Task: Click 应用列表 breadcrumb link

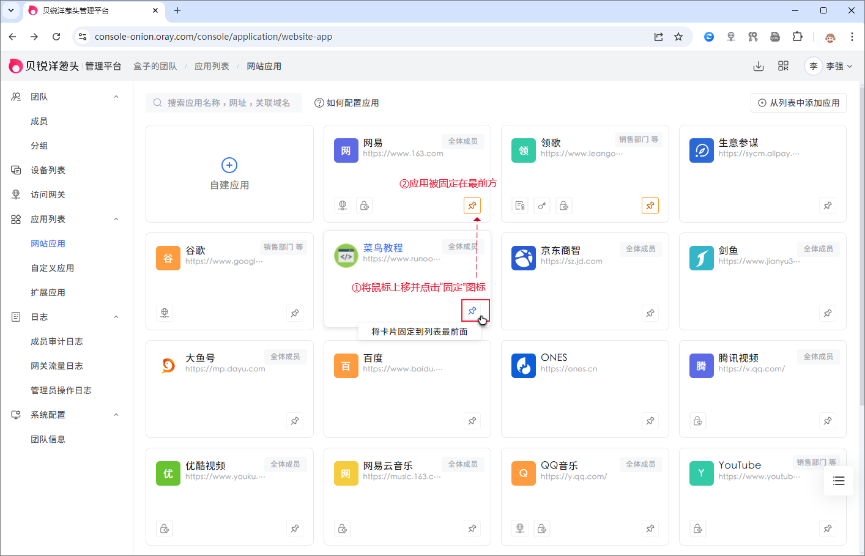Action: click(212, 66)
